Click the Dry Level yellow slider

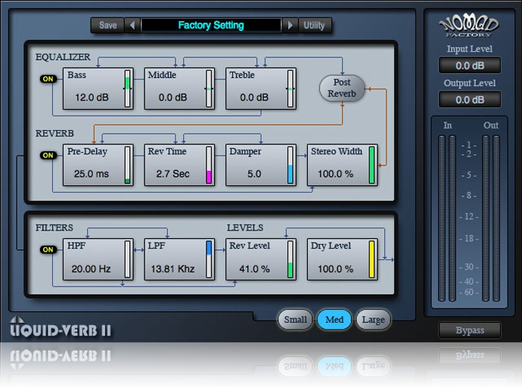pos(372,259)
